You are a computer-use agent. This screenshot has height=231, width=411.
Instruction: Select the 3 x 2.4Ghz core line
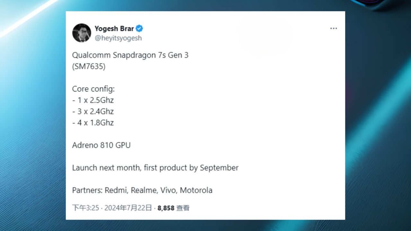(95, 111)
